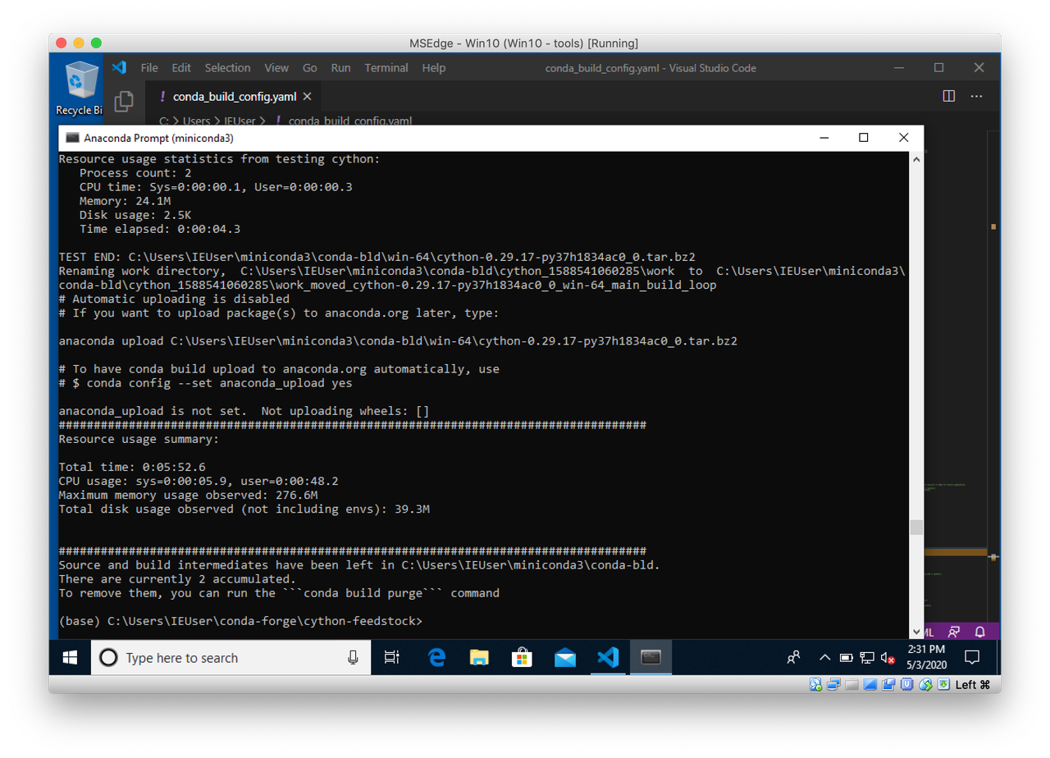Open the Action Center notification button
The height and width of the screenshot is (758, 1050).
point(972,657)
